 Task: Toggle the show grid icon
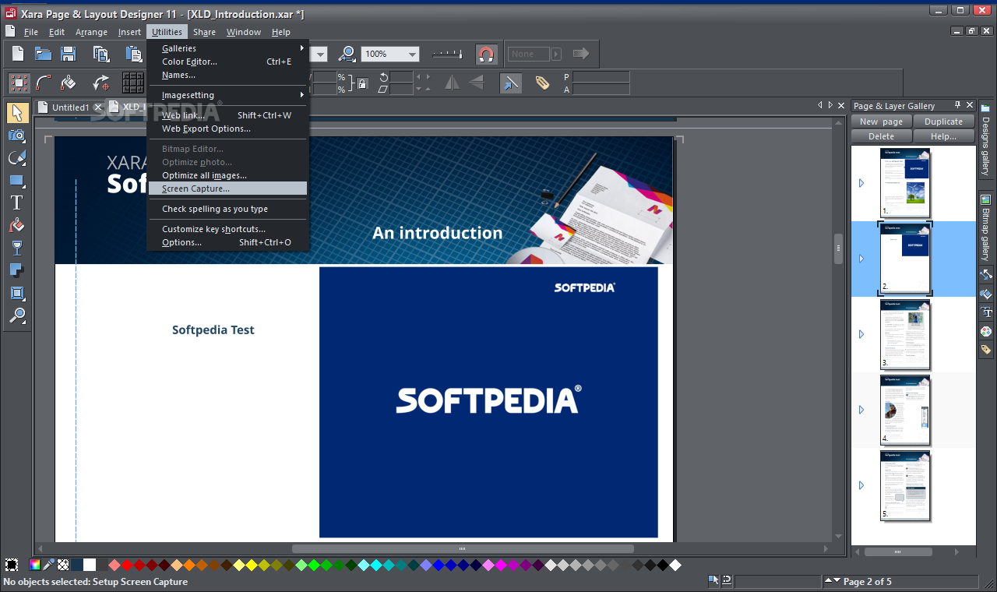tap(133, 83)
